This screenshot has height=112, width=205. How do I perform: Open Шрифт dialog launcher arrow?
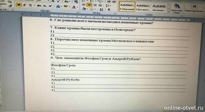tap(78, 12)
